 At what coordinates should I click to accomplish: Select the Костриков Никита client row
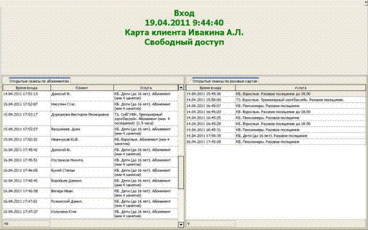tap(91, 162)
